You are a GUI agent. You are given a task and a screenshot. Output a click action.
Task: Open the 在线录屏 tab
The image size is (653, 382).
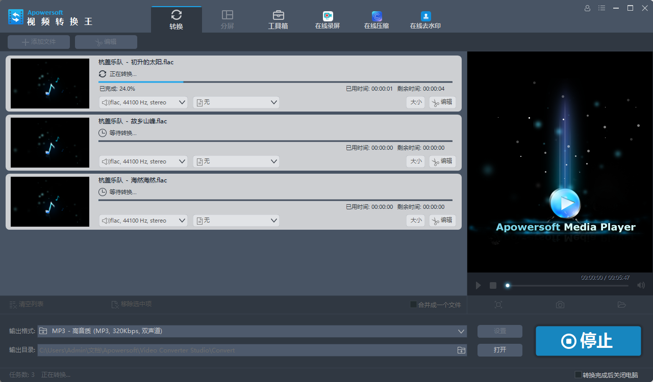(328, 19)
